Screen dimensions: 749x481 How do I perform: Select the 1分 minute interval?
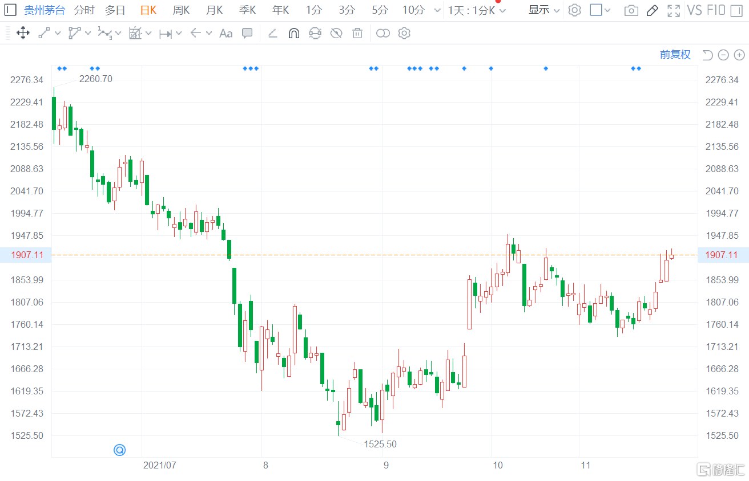(x=313, y=10)
